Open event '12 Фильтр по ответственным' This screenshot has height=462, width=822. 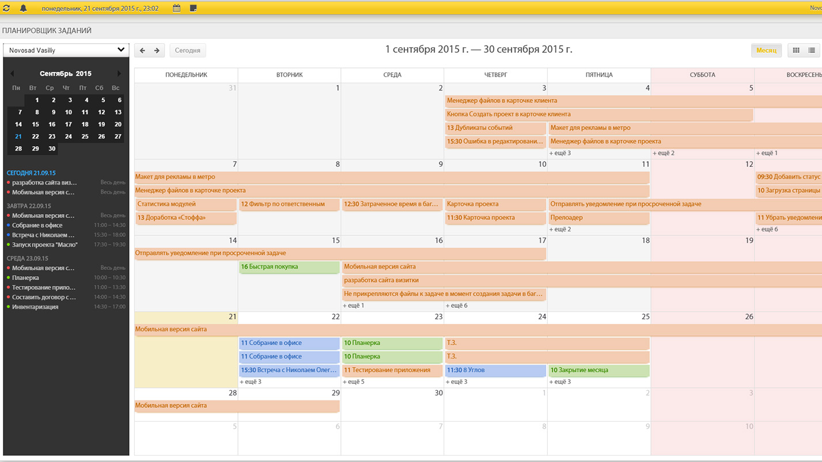click(x=289, y=204)
